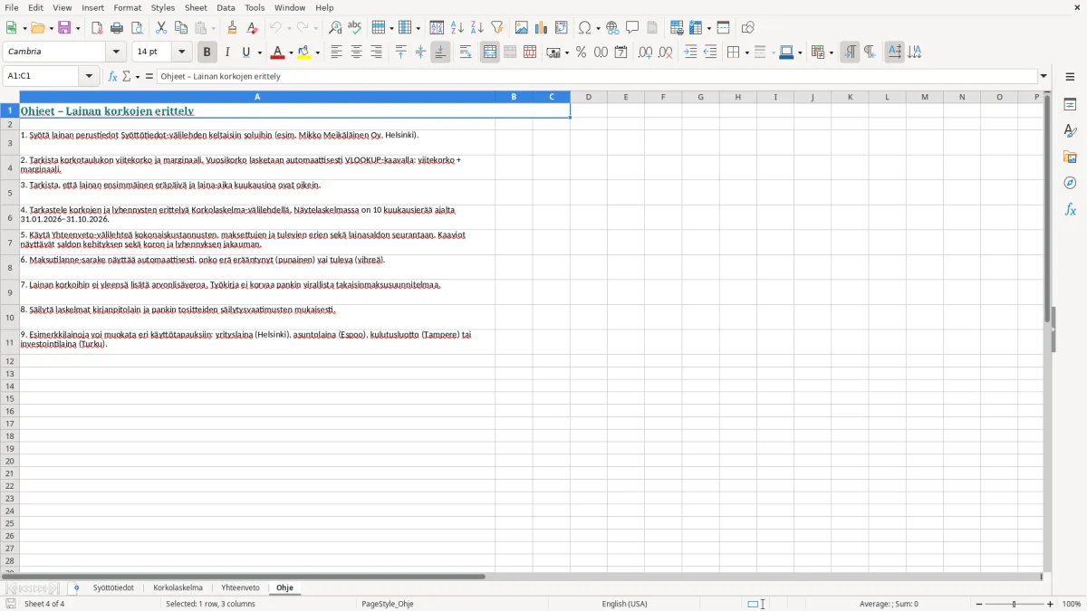Viewport: 1087px width, 611px height.
Task: Sort descending Z to A
Action: pyautogui.click(x=477, y=28)
